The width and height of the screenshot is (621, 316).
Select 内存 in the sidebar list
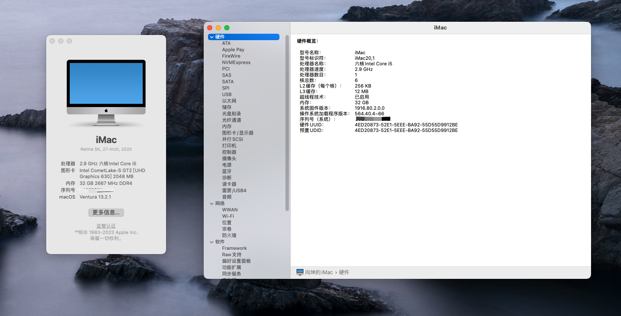click(x=227, y=126)
